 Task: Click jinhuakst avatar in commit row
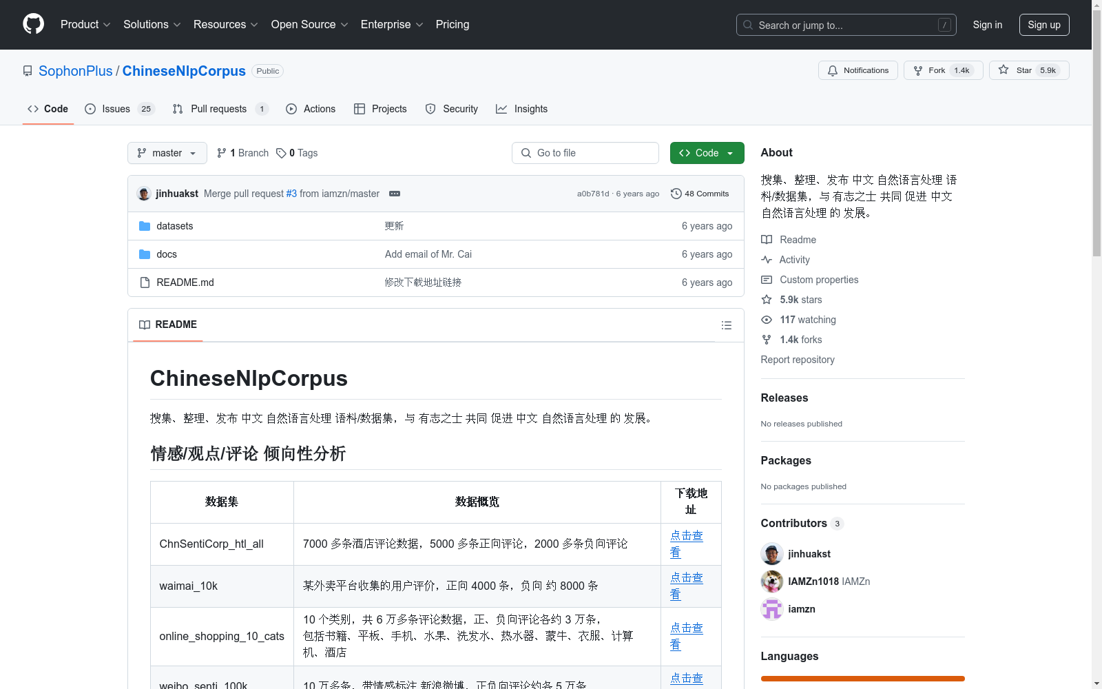[x=144, y=194]
